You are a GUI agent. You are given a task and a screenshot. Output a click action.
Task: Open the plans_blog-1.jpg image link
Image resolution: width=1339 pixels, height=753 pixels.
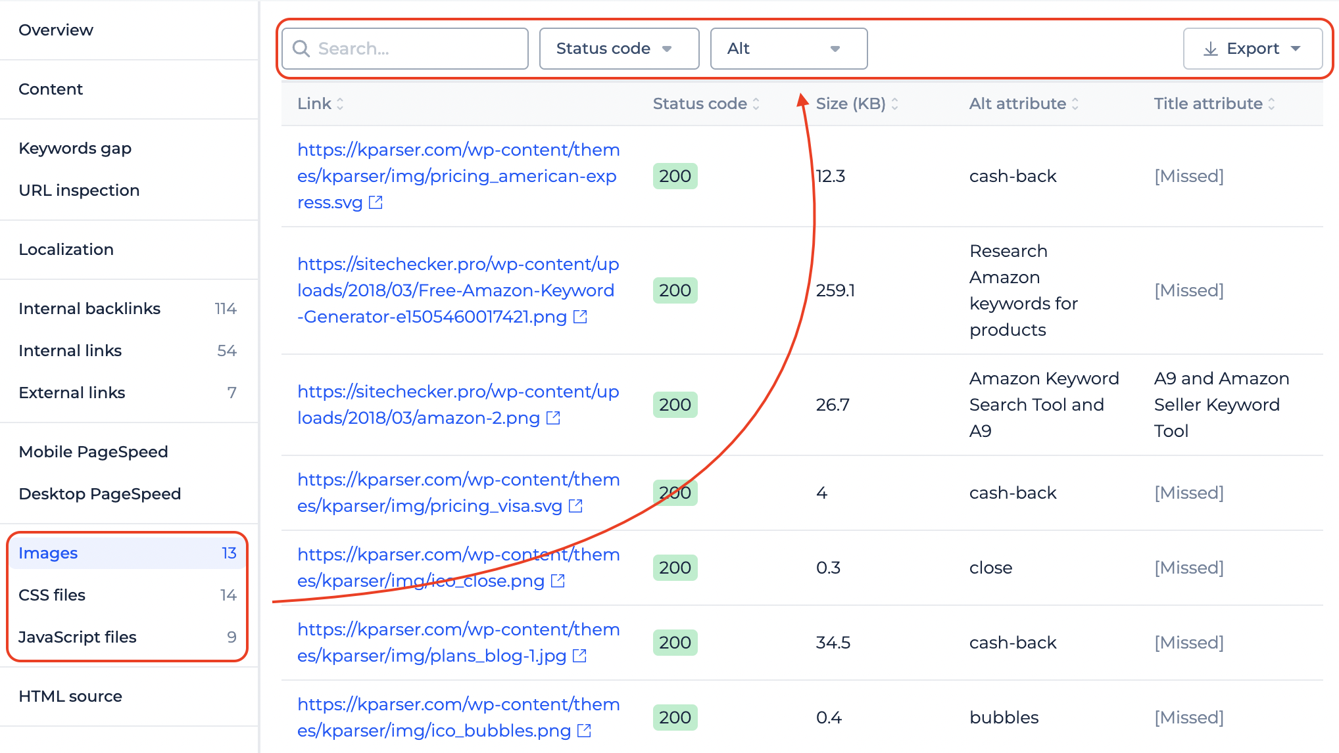click(x=458, y=643)
